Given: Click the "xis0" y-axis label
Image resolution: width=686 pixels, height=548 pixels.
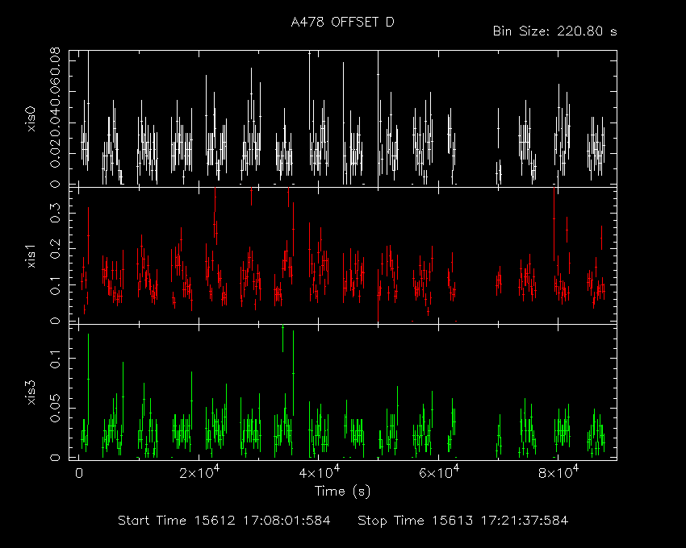Looking at the screenshot, I should [x=31, y=118].
